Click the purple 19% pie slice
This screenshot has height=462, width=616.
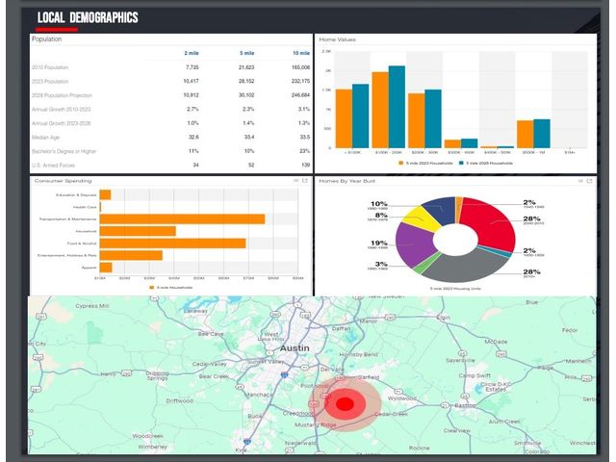click(415, 242)
